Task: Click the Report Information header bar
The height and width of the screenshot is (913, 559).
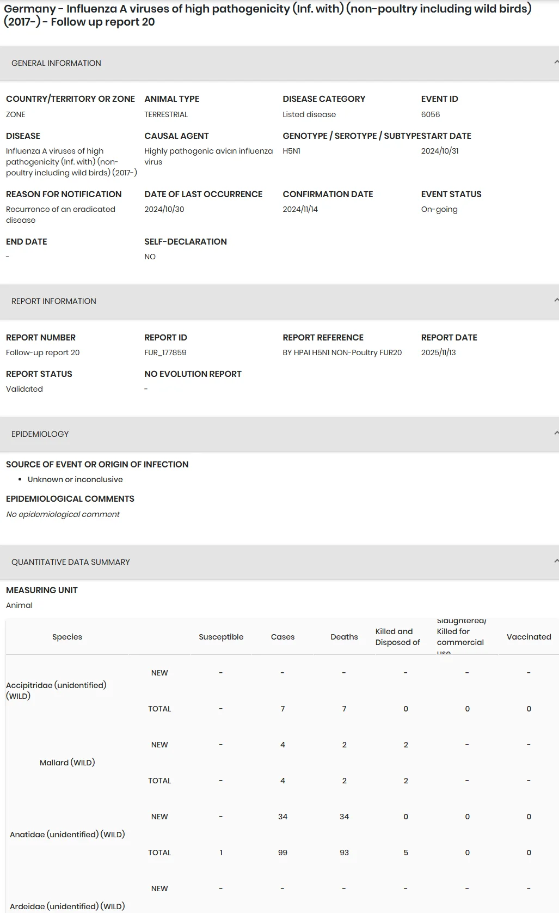Action: [x=279, y=301]
